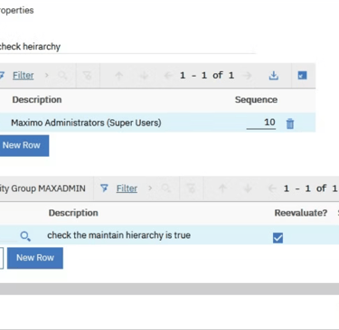Click next page arrow in upper table
The image size is (339, 330).
[248, 76]
